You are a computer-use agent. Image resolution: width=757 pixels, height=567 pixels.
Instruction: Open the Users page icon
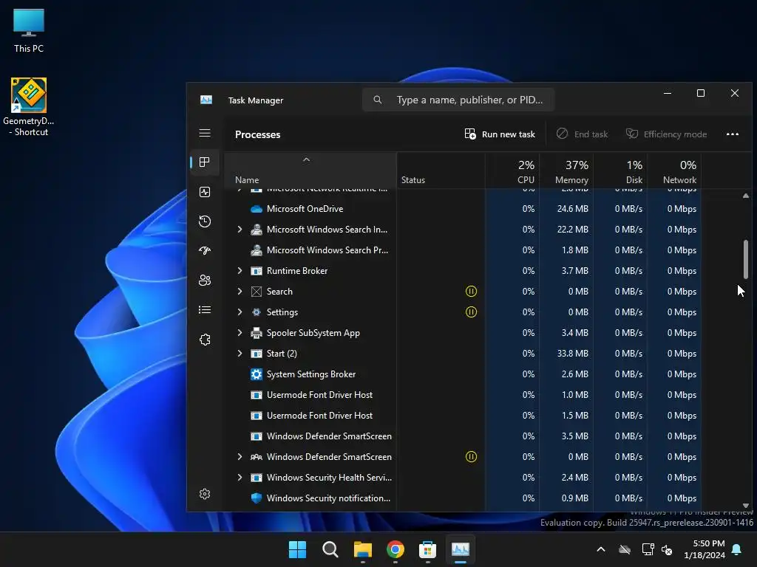point(205,280)
